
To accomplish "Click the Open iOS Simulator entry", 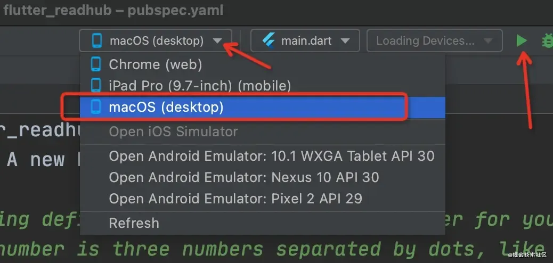I will pyautogui.click(x=173, y=131).
